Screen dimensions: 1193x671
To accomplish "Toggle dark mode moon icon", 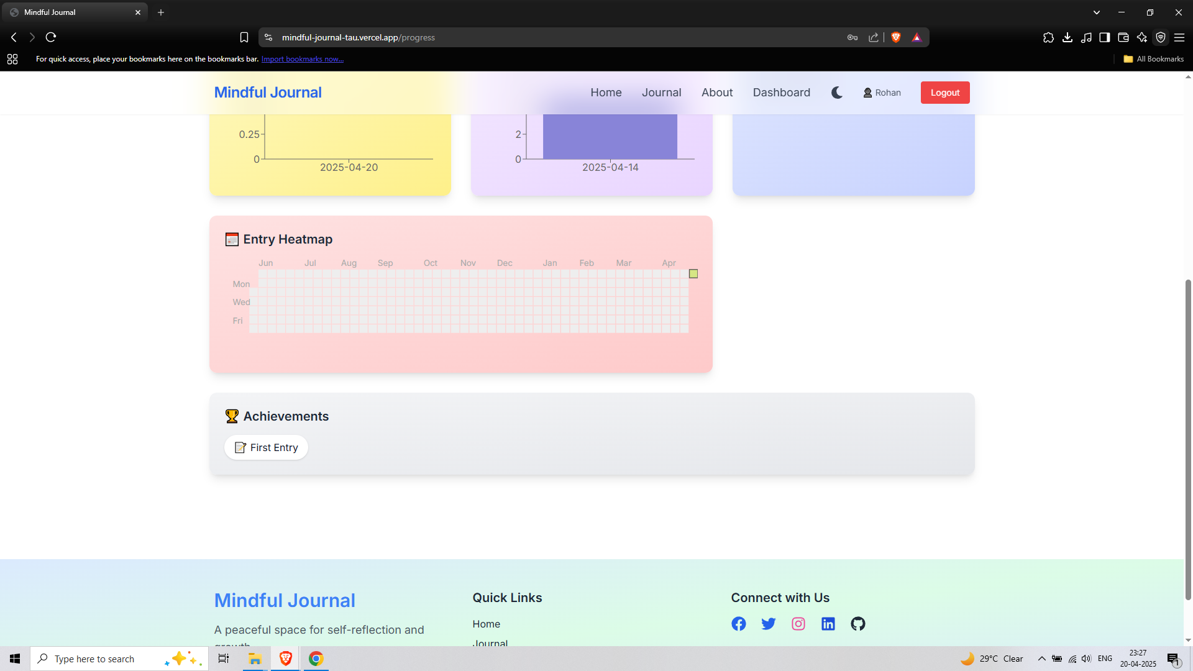I will tap(837, 93).
